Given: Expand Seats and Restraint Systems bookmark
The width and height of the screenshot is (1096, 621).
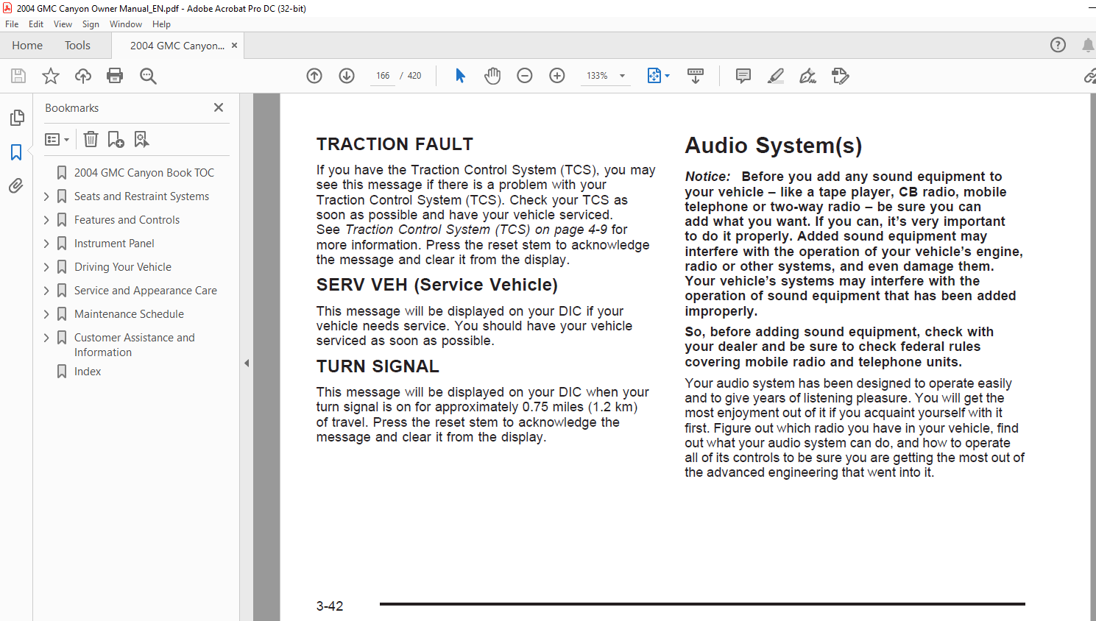Looking at the screenshot, I should [x=46, y=196].
